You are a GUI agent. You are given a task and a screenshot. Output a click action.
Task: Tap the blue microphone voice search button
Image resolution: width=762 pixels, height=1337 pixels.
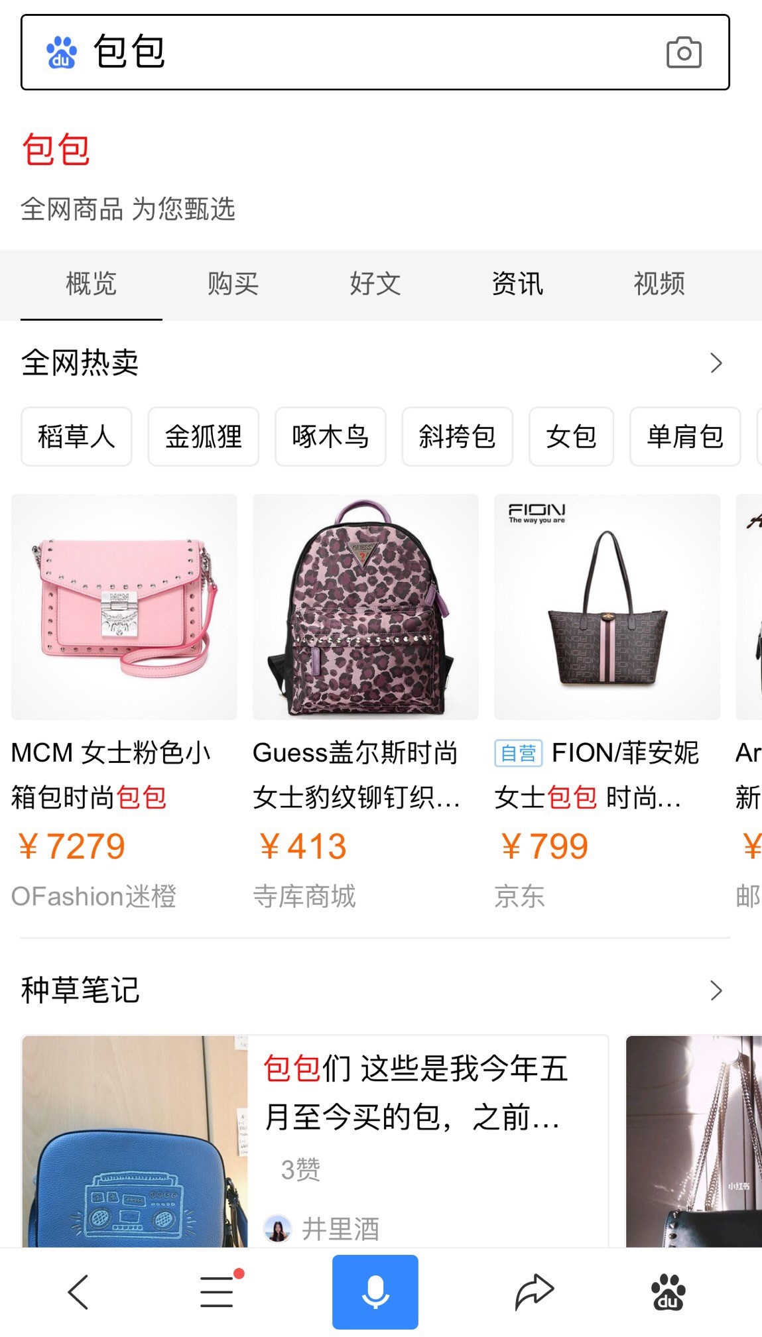[375, 1292]
